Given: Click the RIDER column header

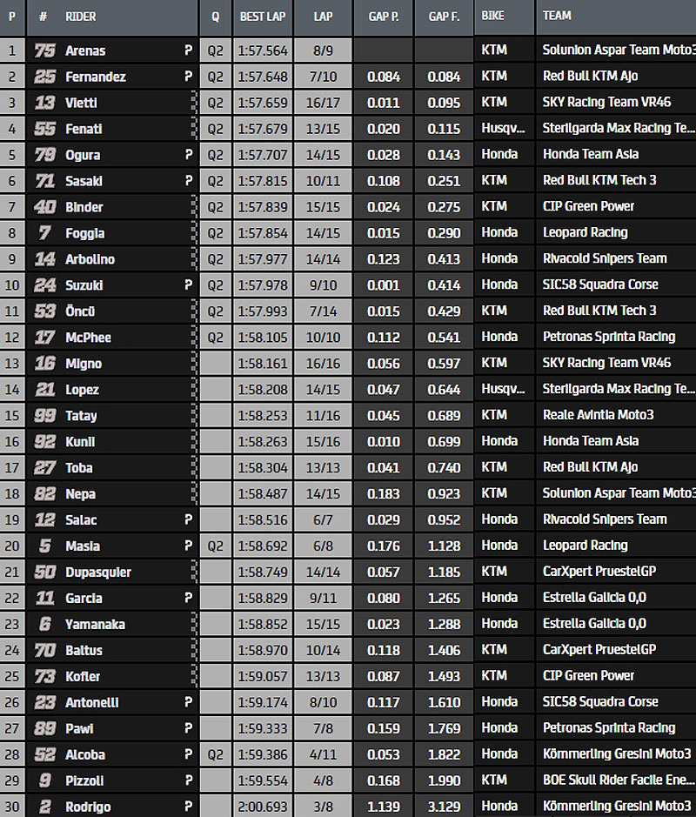Looking at the screenshot, I should (81, 17).
